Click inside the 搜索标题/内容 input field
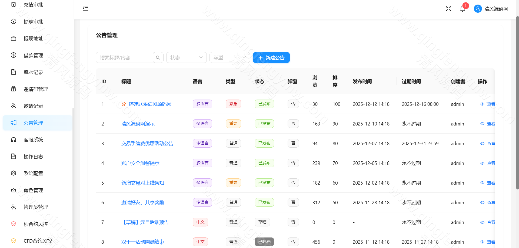The width and height of the screenshot is (519, 248). click(124, 57)
